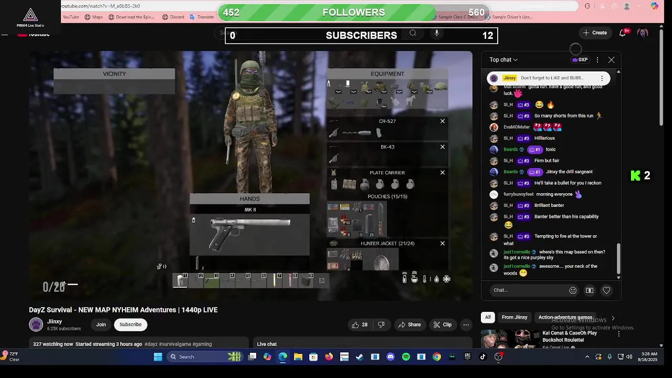Open YouTube notifications bell

[623, 33]
